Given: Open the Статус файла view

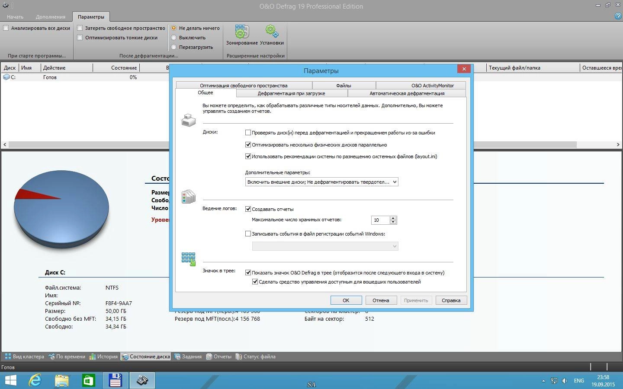Looking at the screenshot, I should [255, 357].
